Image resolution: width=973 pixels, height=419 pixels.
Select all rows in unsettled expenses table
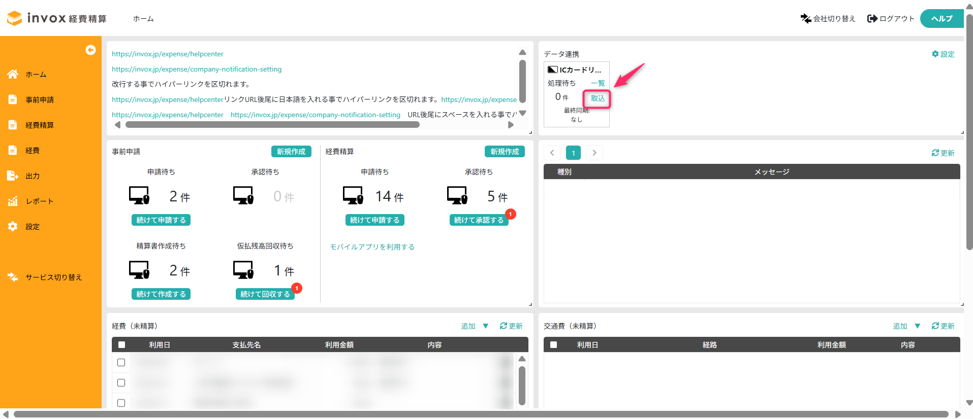click(x=121, y=345)
